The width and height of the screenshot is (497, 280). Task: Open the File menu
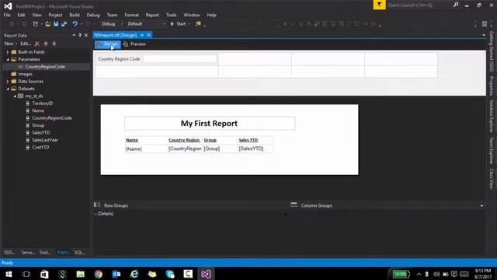point(7,15)
